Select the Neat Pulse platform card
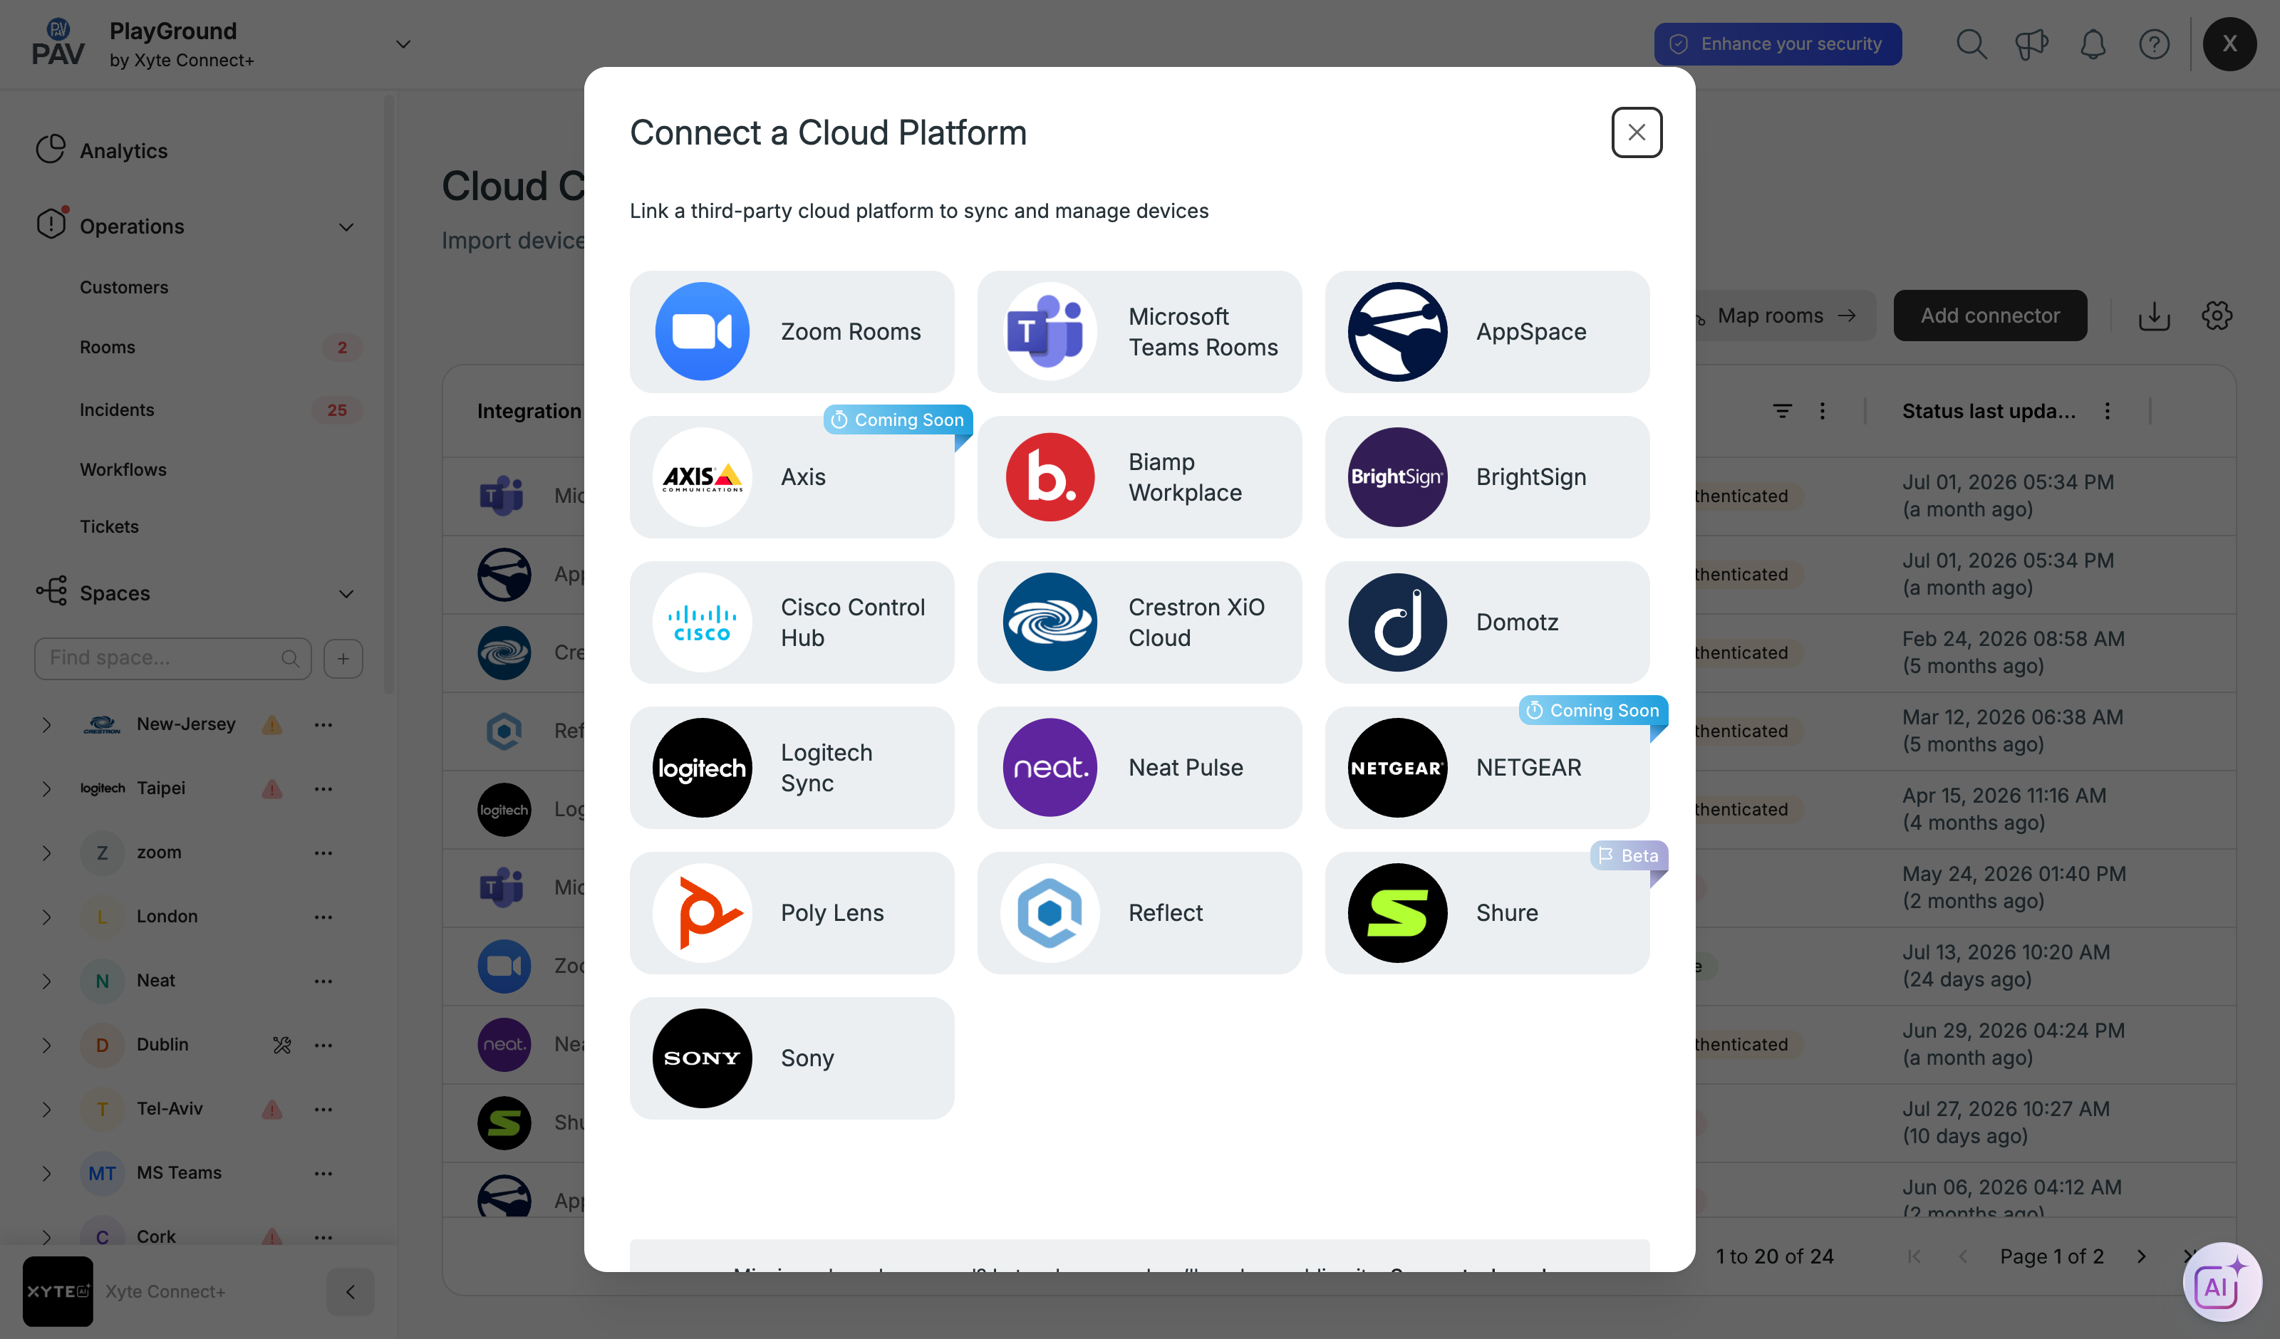This screenshot has height=1339, width=2280. pos(1139,767)
